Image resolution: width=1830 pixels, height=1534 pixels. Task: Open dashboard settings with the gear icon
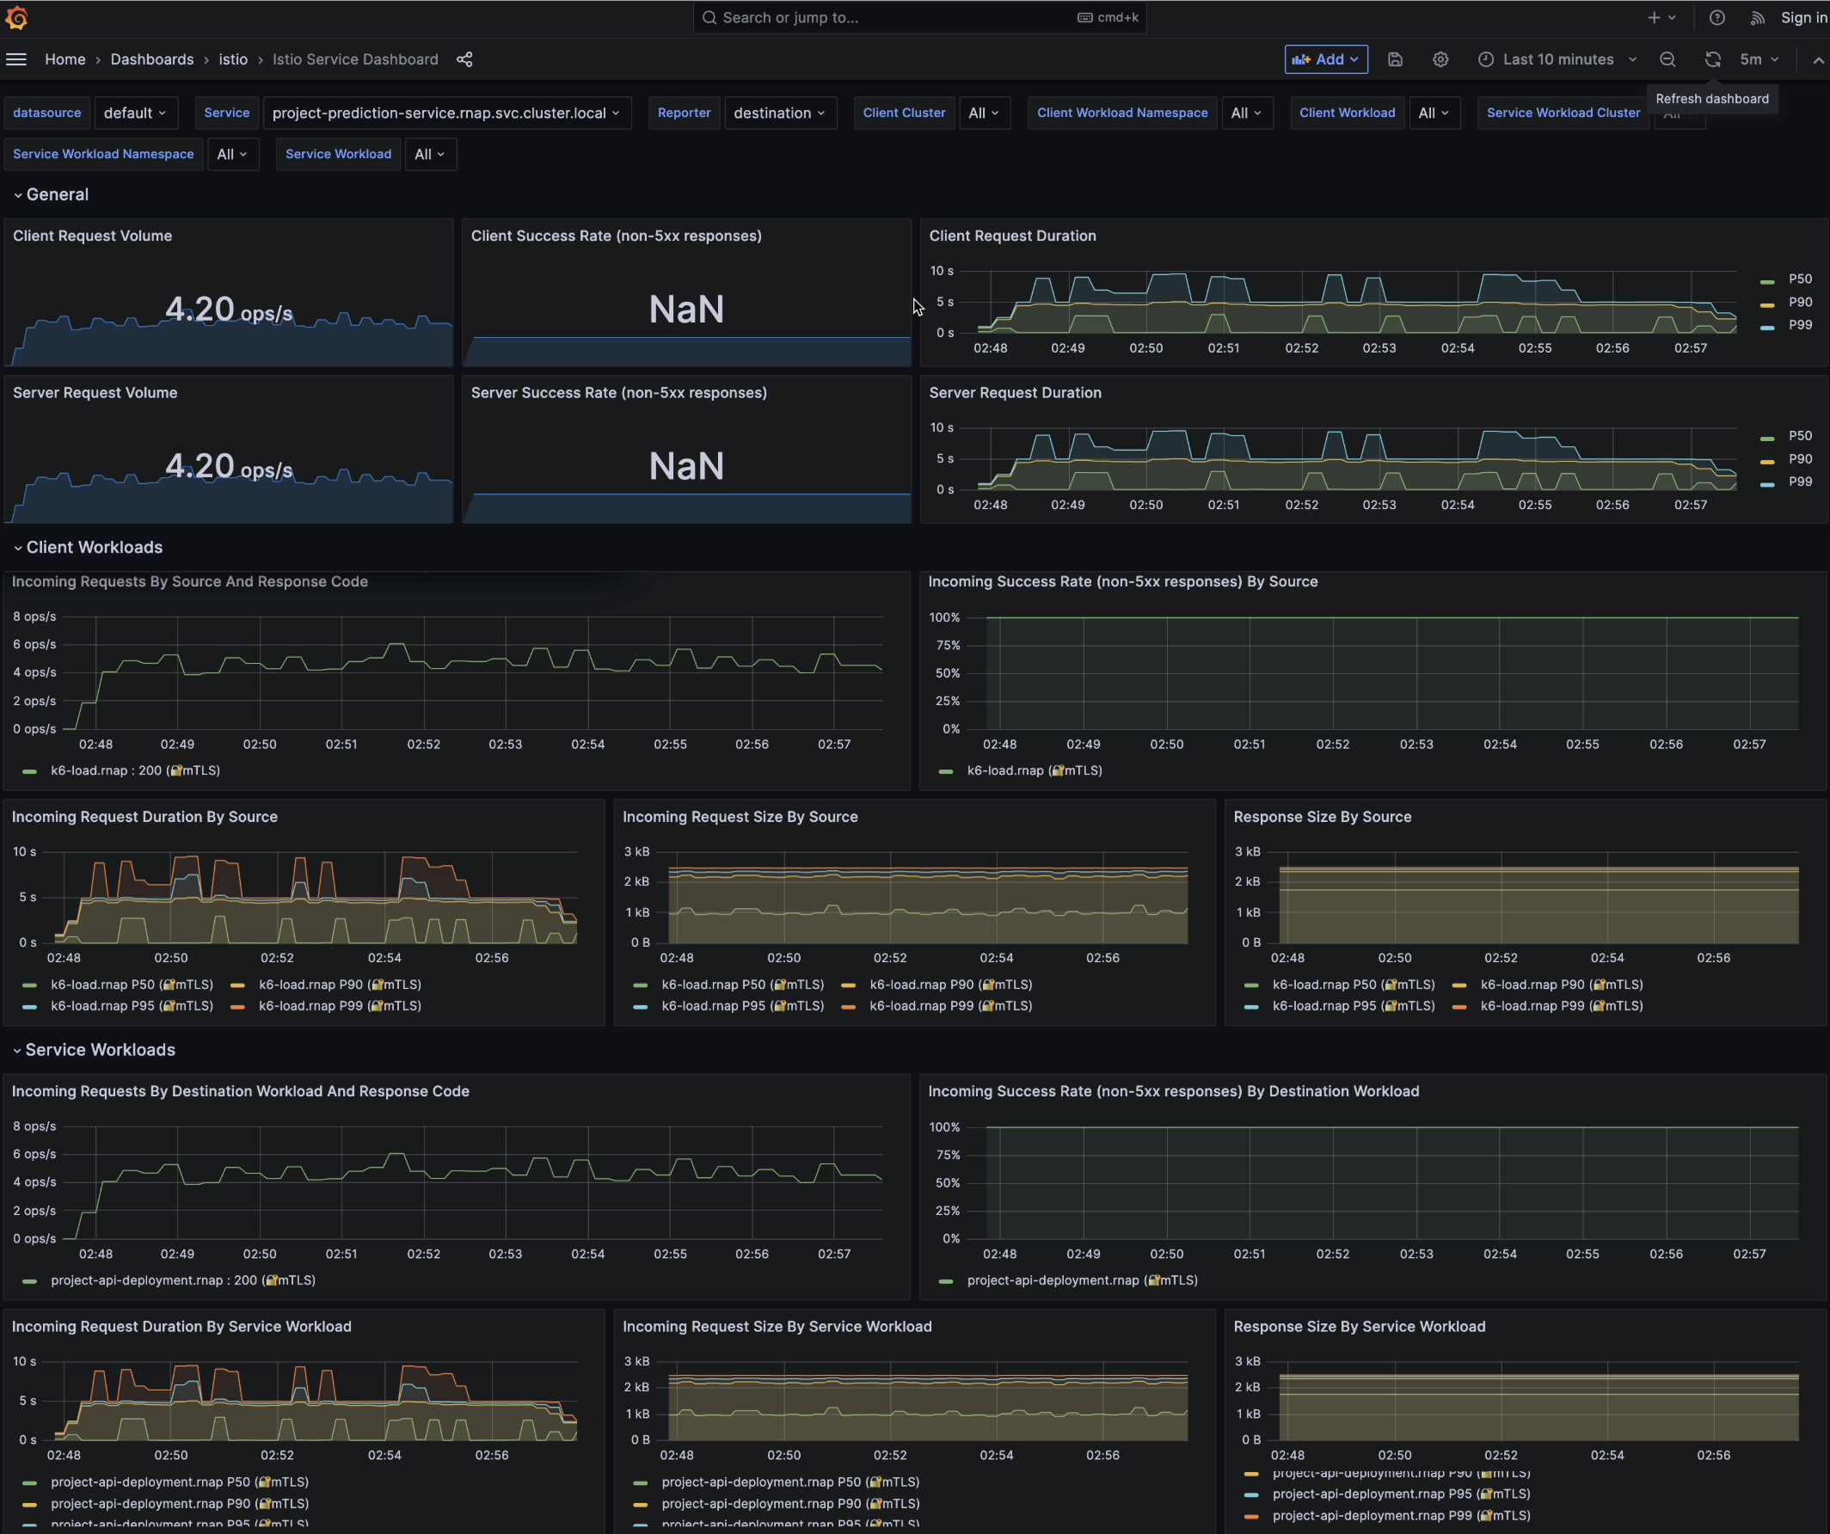pos(1440,59)
